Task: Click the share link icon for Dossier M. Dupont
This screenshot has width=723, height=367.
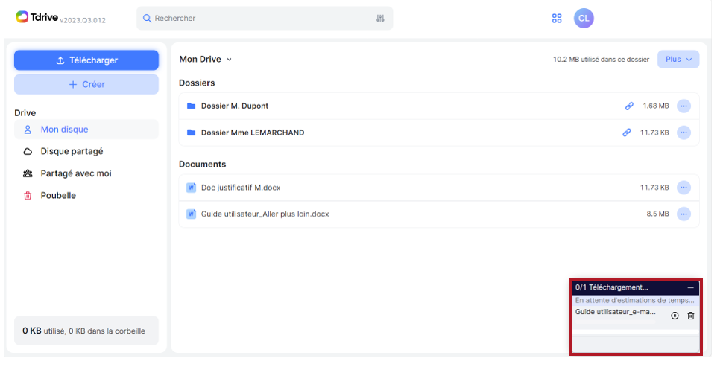Action: (x=629, y=106)
